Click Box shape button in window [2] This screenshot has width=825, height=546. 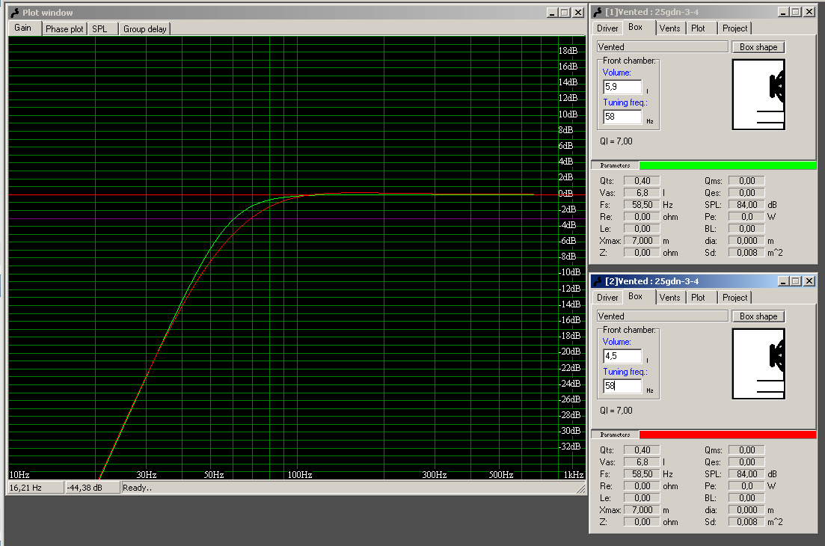758,316
